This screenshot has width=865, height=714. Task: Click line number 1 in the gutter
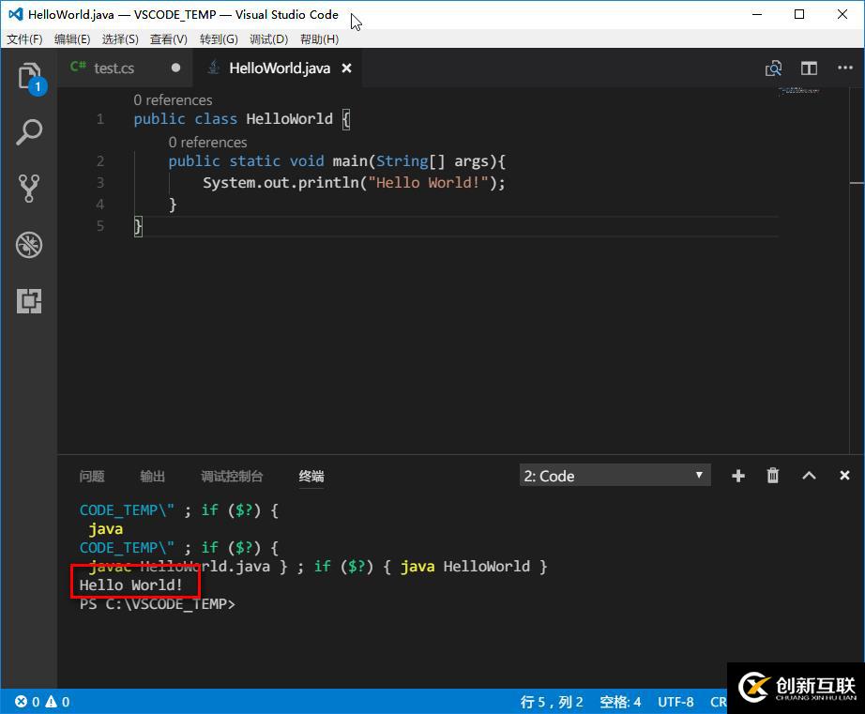click(100, 118)
